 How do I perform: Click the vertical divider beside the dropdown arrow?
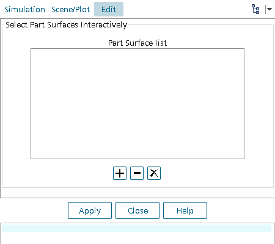(x=266, y=9)
